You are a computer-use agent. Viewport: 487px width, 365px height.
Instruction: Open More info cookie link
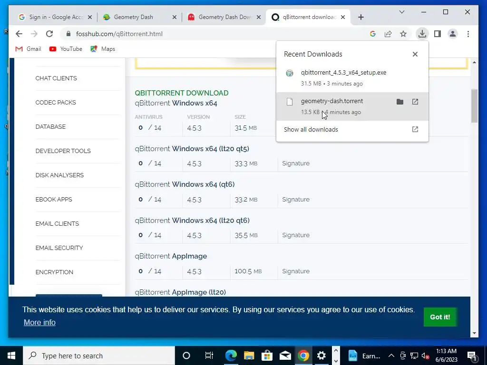39,323
